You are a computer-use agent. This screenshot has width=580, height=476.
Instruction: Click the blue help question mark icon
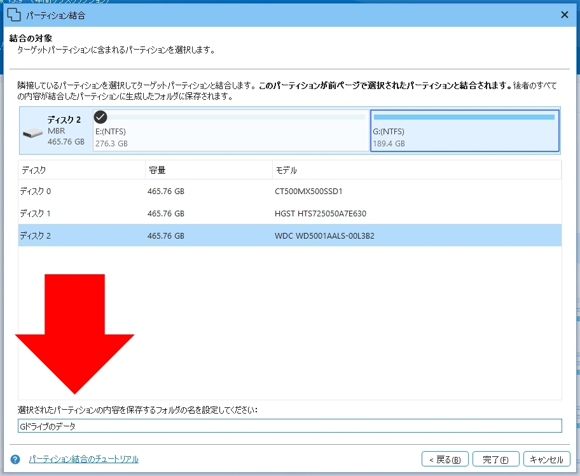(15, 459)
